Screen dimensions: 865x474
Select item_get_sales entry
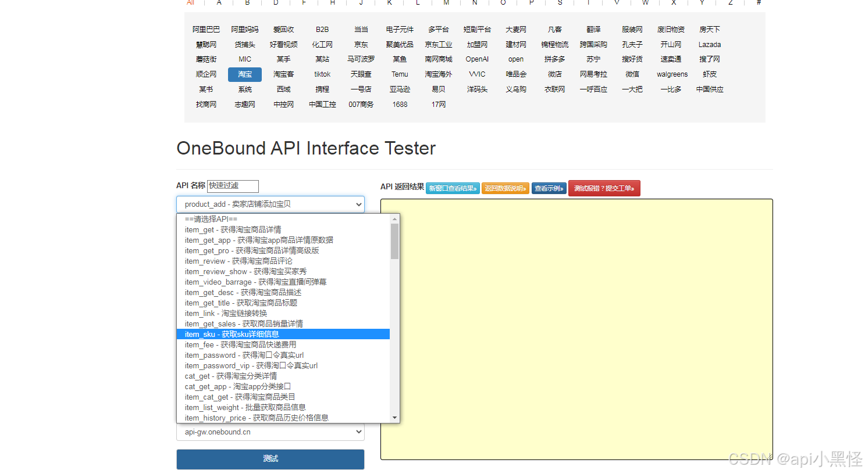click(x=283, y=324)
